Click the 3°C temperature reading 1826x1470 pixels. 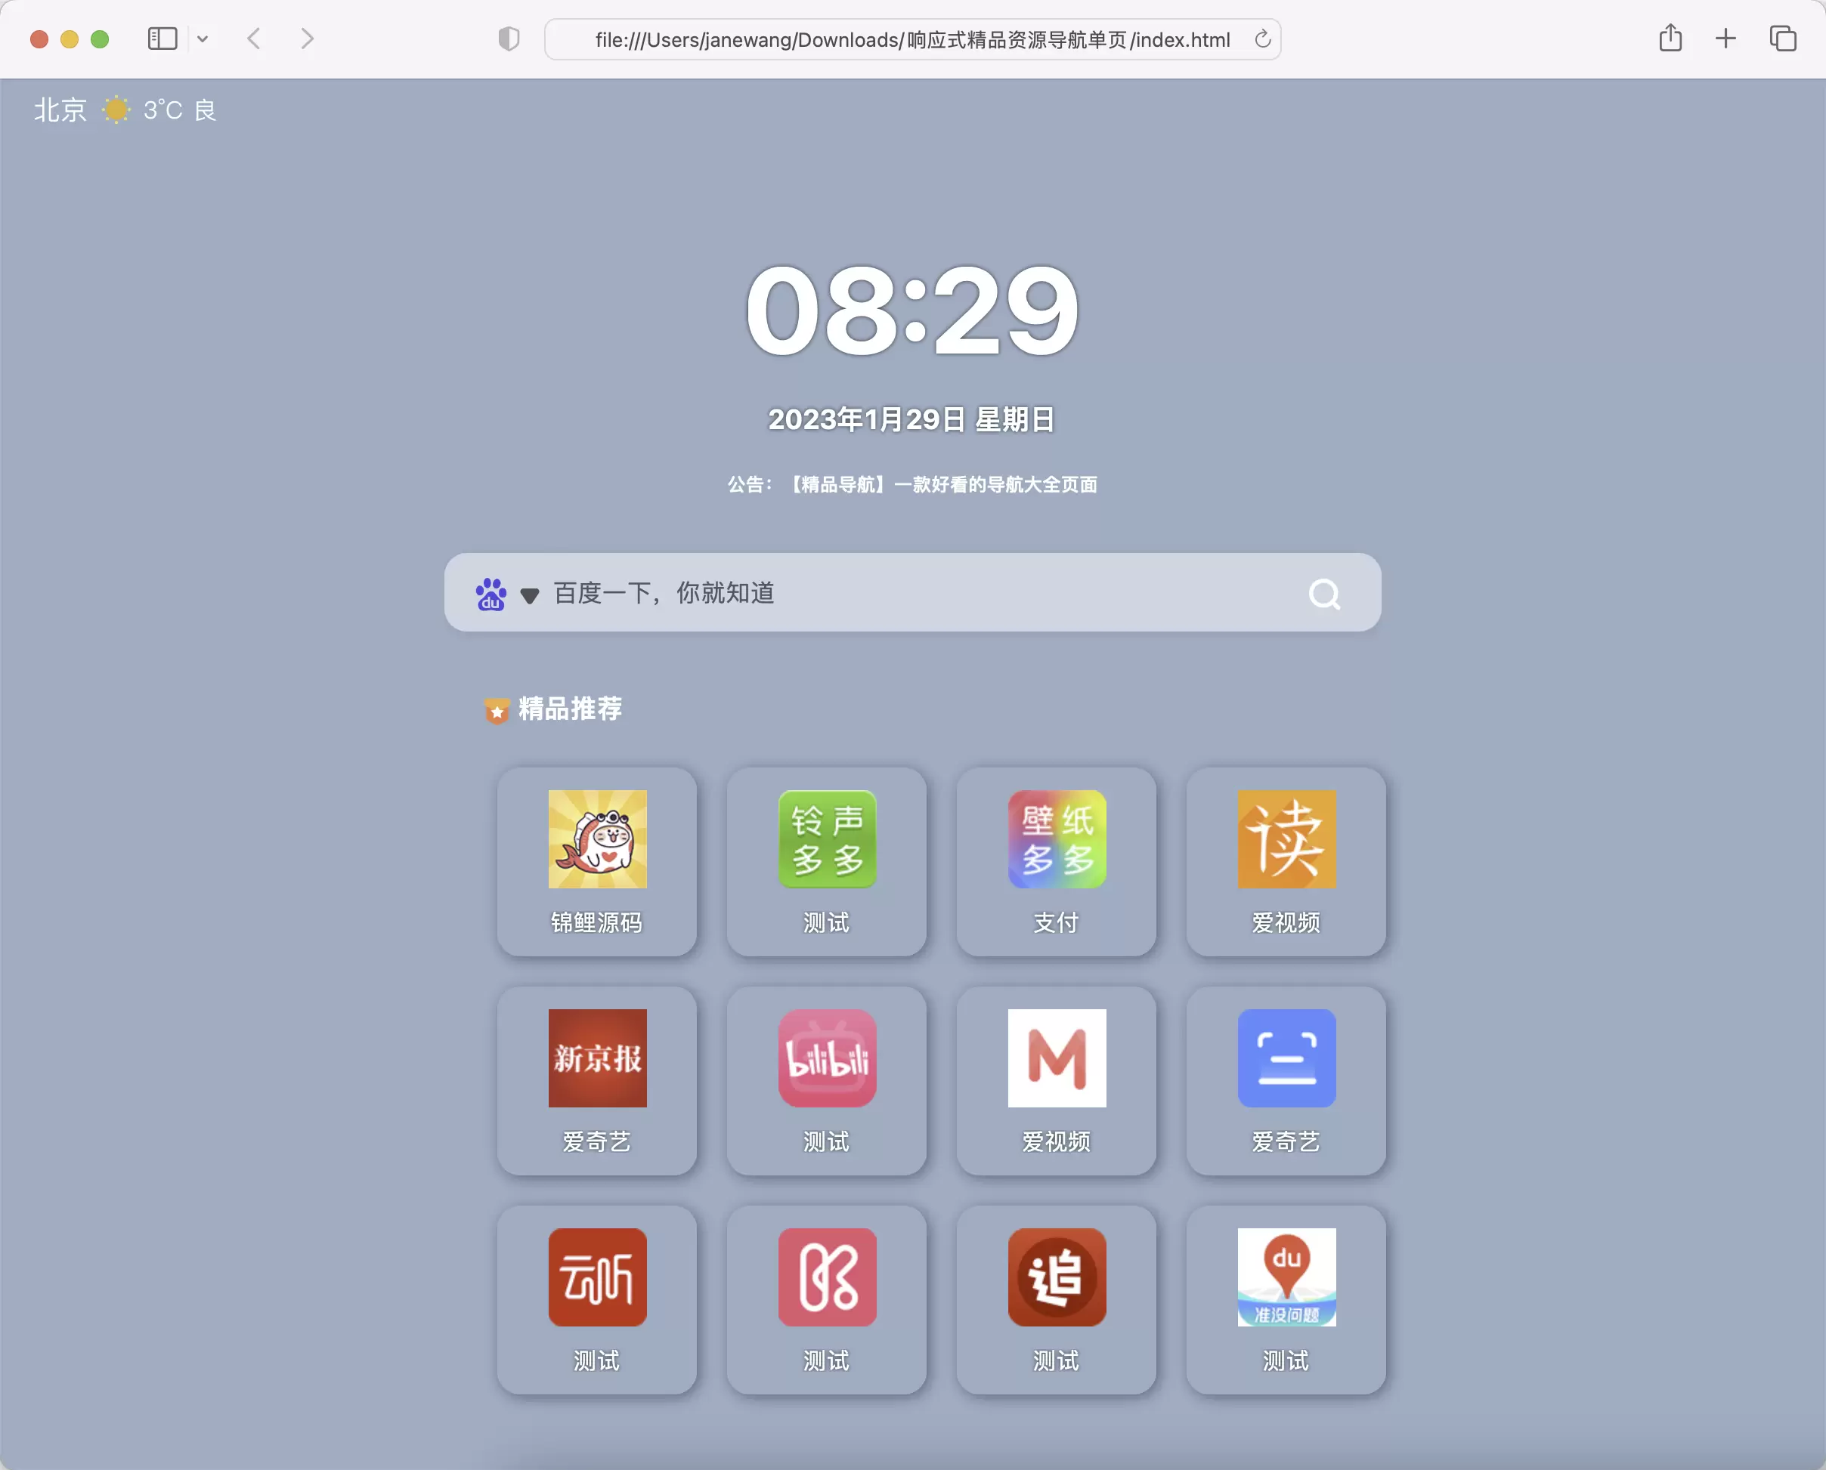[x=162, y=110]
